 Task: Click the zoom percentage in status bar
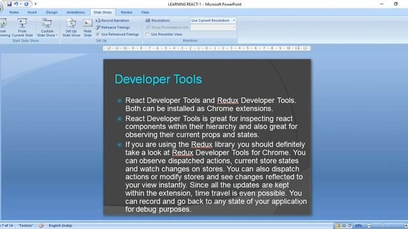pos(358,226)
